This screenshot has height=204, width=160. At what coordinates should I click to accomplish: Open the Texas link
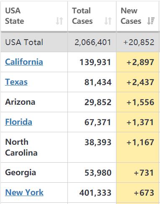pyautogui.click(x=16, y=82)
